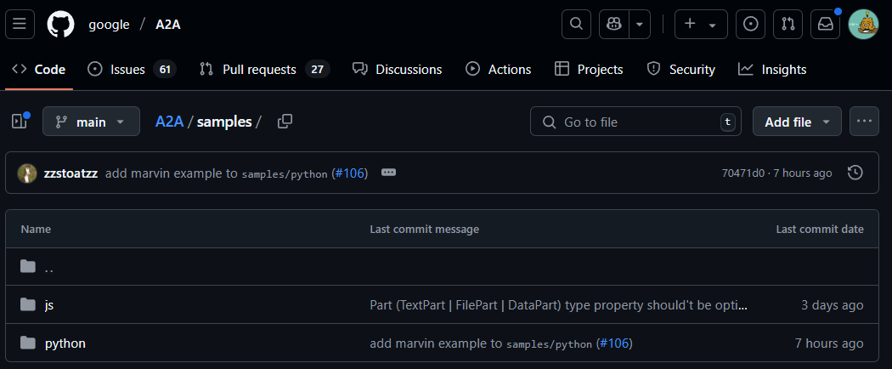Switch to the Insights tab
This screenshot has width=892, height=369.
point(772,70)
